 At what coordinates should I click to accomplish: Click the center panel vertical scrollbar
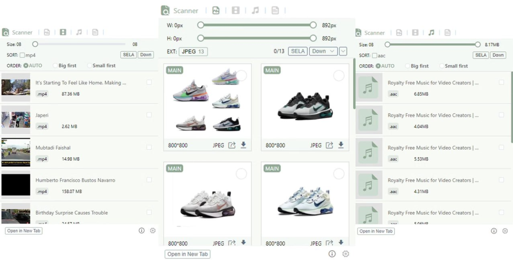click(x=354, y=84)
